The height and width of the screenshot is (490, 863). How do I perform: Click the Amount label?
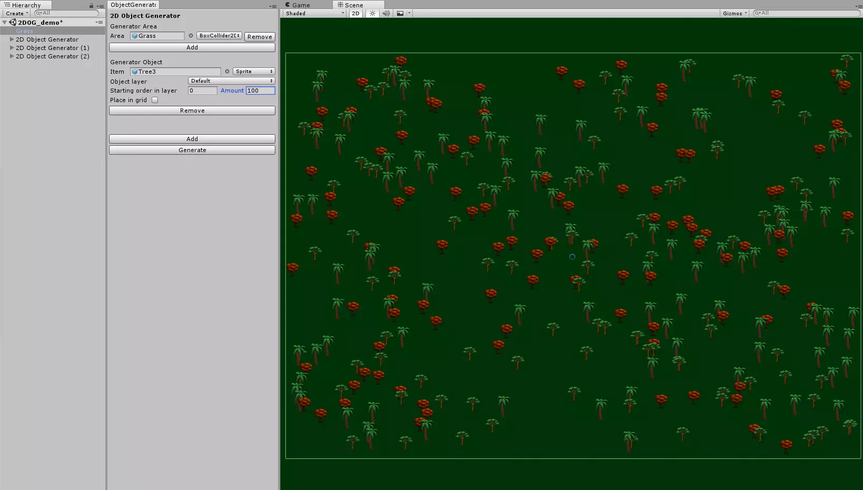[x=232, y=91]
